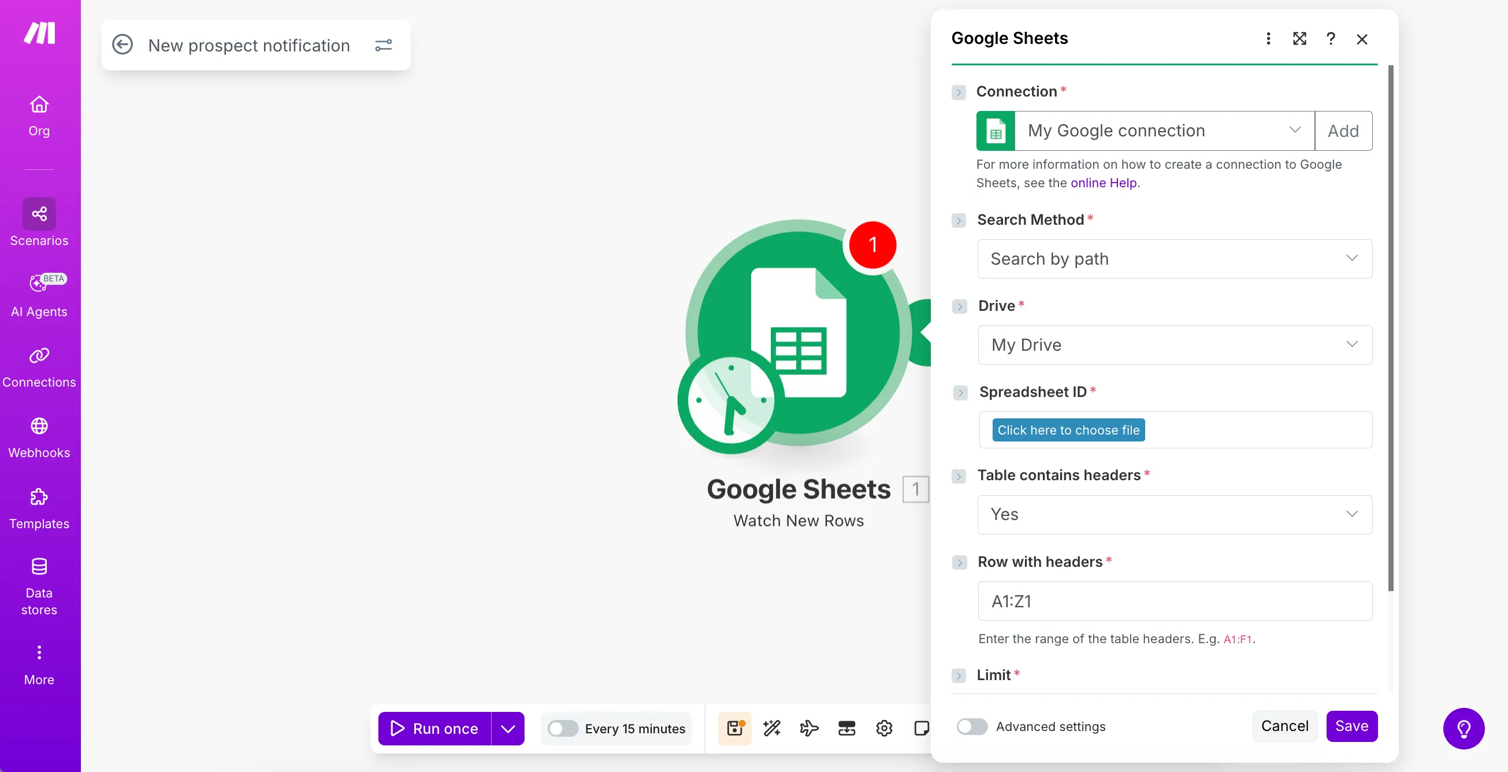
Task: Click the red notification badge on module
Action: [872, 244]
